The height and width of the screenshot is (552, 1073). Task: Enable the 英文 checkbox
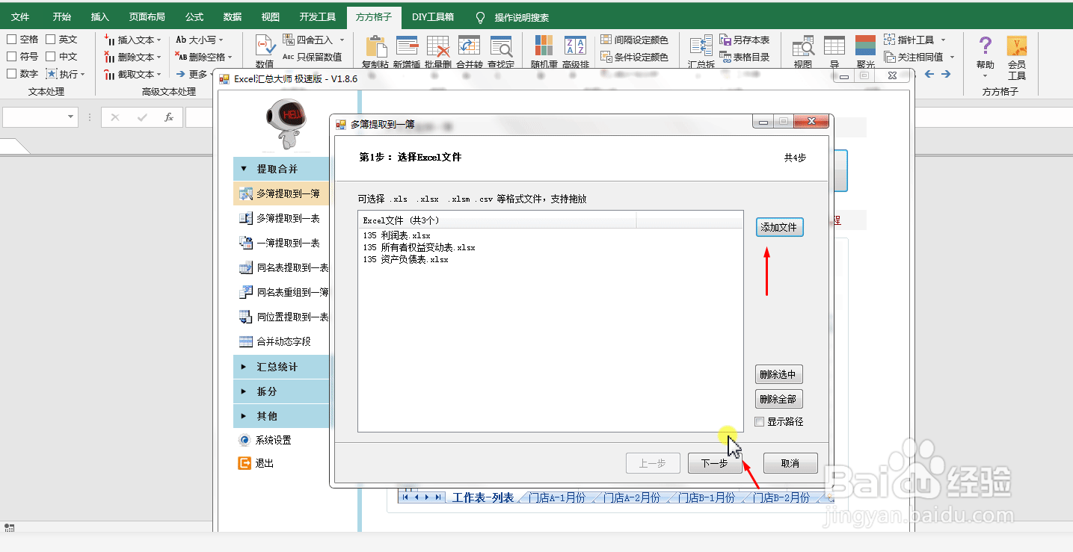[51, 40]
